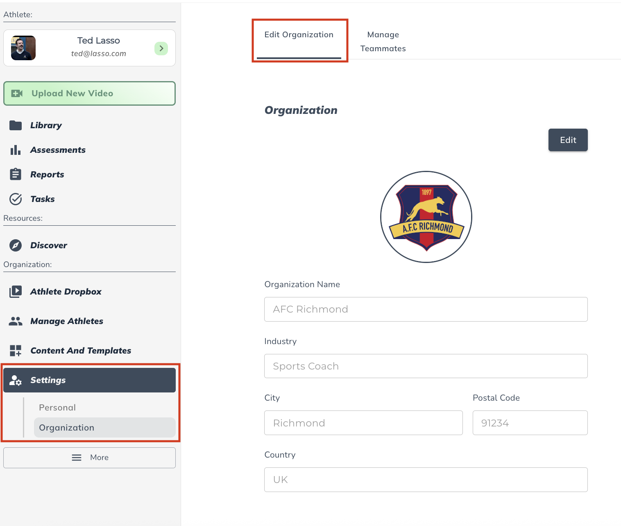This screenshot has width=621, height=526.
Task: Click the Athlete Dropbox video icon
Action: (x=16, y=292)
